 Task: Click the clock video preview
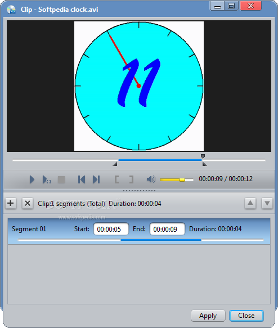[x=139, y=86]
